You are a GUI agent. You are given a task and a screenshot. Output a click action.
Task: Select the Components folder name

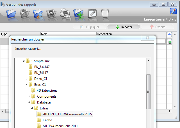click(47, 96)
